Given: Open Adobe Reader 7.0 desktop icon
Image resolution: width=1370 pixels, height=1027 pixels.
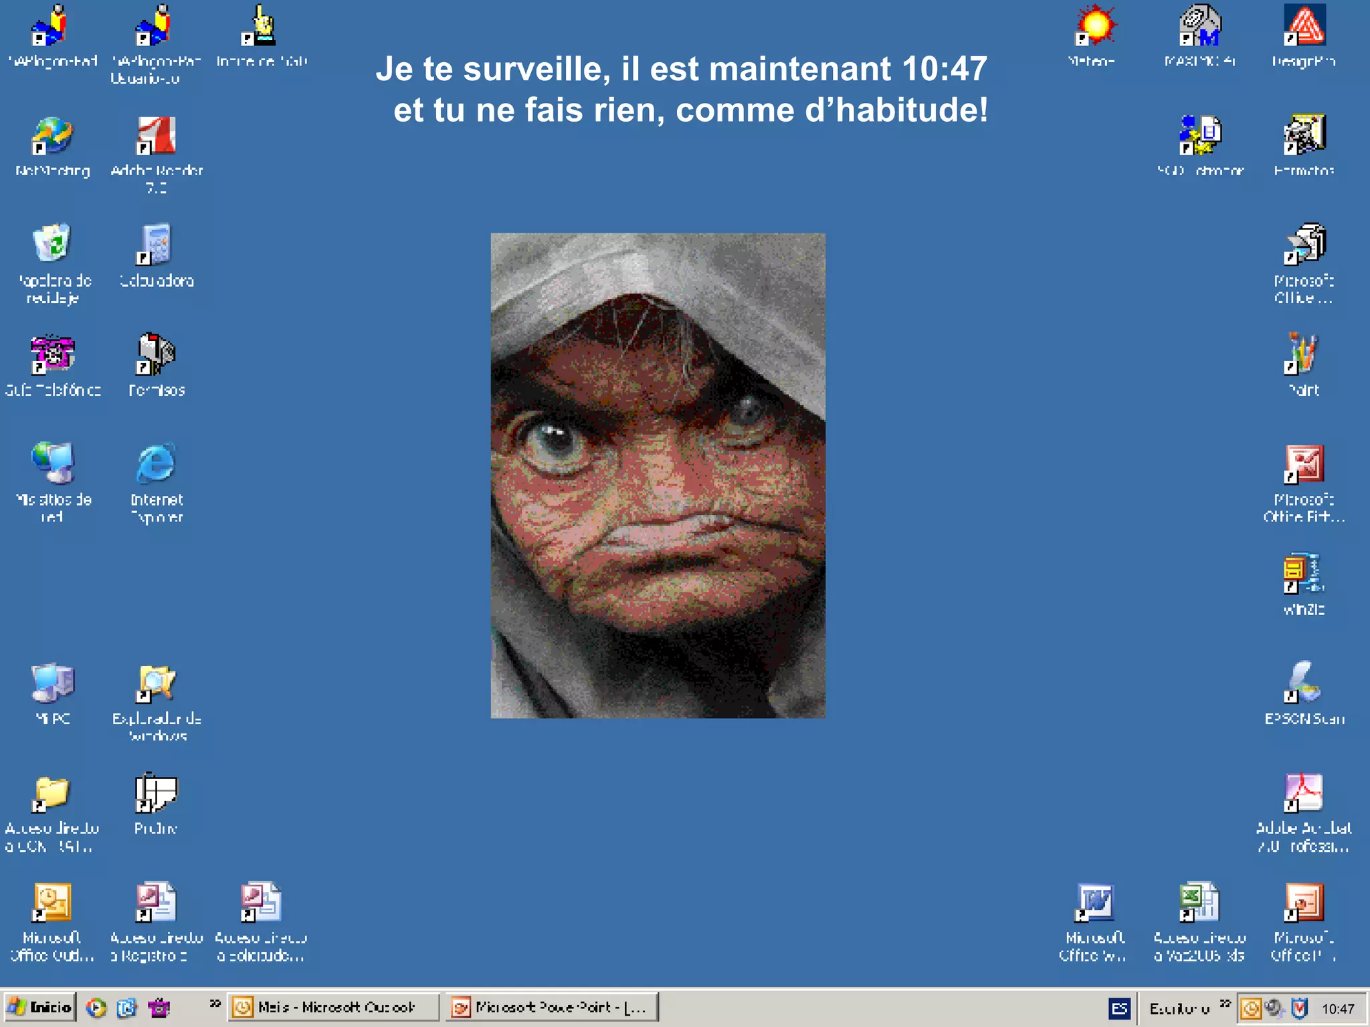Looking at the screenshot, I should 156,136.
